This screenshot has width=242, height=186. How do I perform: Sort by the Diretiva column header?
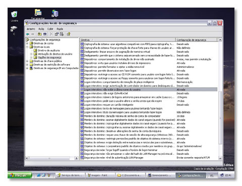coord(128,40)
